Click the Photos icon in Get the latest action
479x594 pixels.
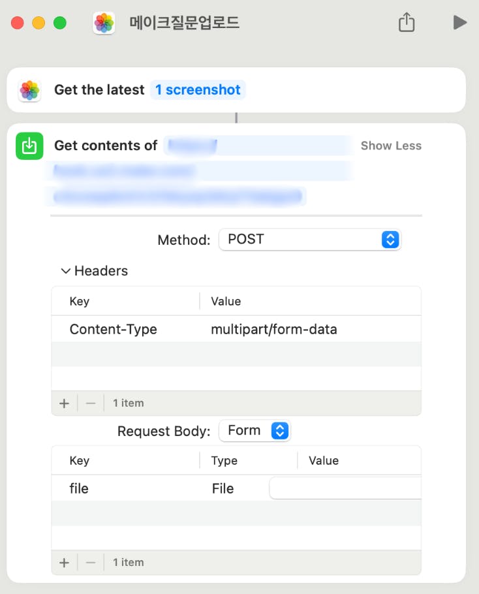pos(29,90)
